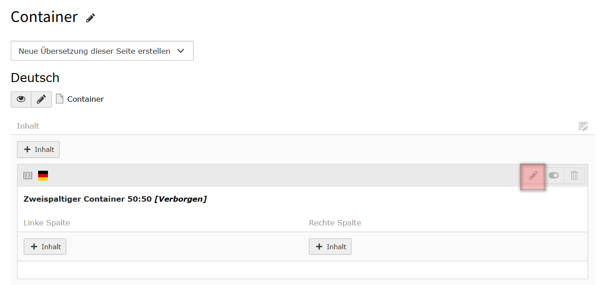This screenshot has width=598, height=285.
Task: View the page with the eye button
Action: 21,99
